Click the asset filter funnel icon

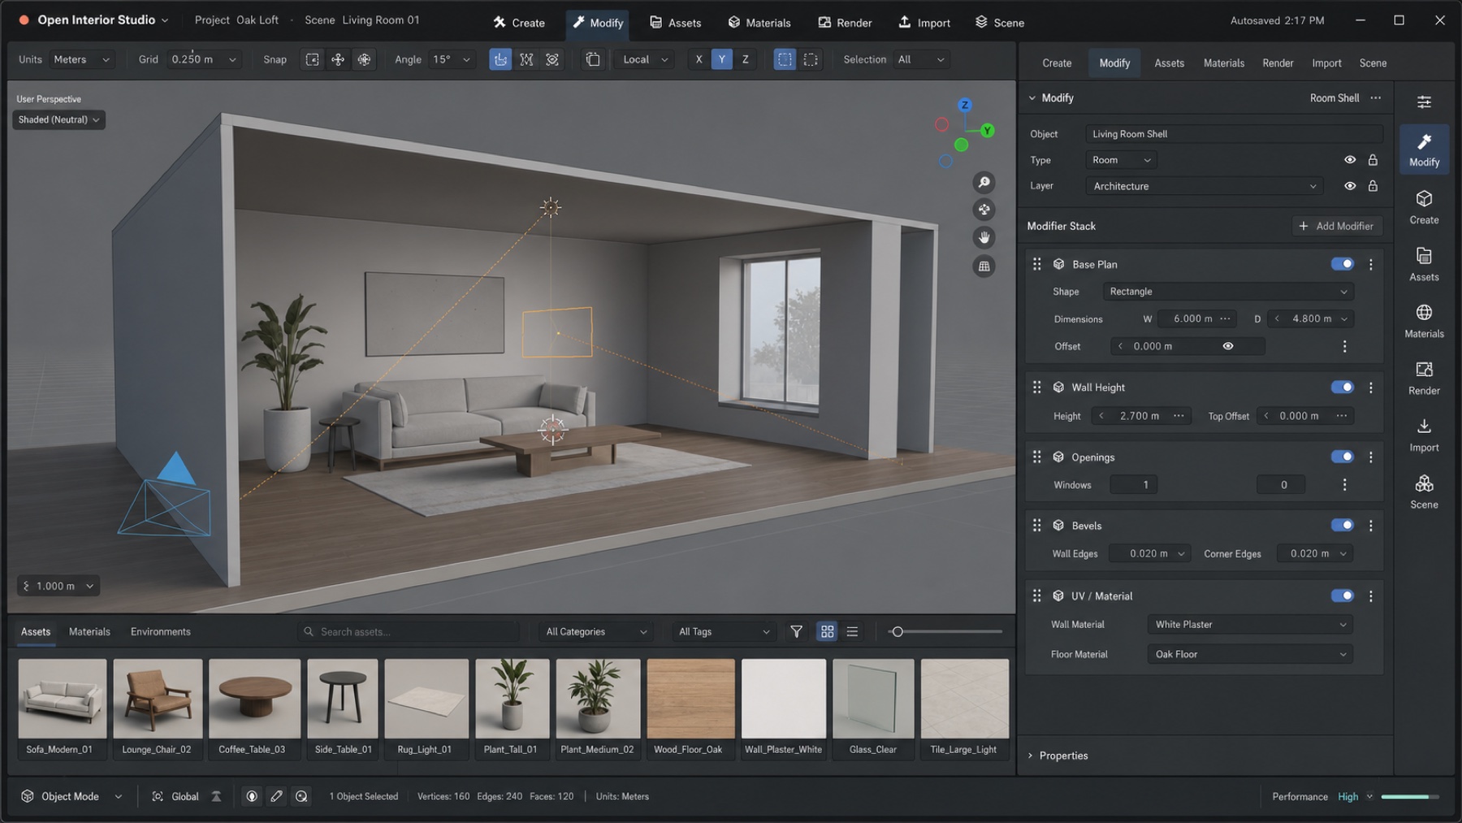pyautogui.click(x=797, y=631)
